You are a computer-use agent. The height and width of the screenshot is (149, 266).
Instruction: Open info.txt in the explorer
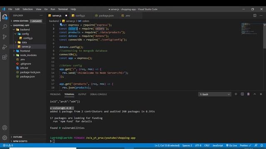[24, 68]
